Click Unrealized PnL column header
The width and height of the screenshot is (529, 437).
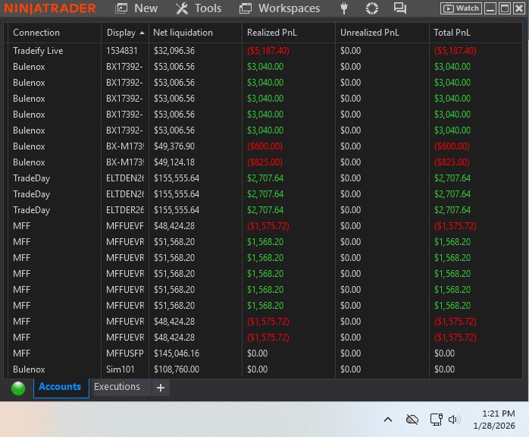tap(369, 33)
